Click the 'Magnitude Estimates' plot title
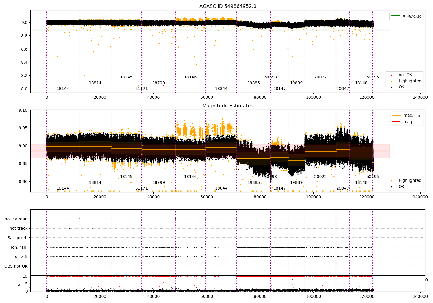The height and width of the screenshot is (303, 433). [228, 106]
